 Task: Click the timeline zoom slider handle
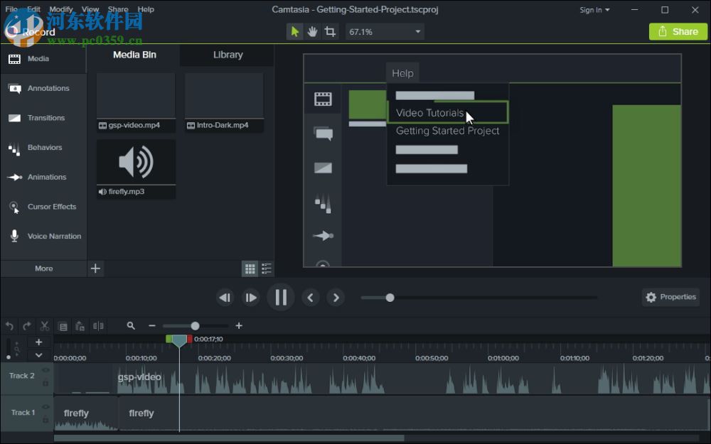pyautogui.click(x=195, y=326)
